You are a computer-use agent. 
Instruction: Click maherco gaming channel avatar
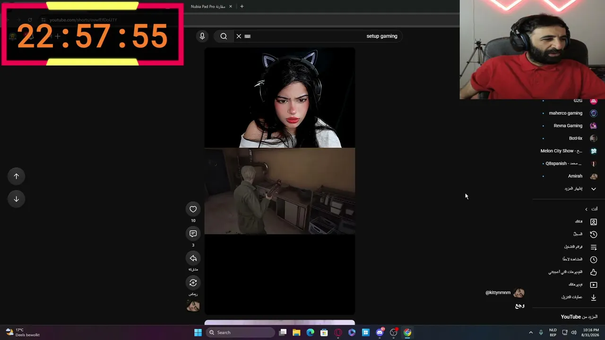click(594, 113)
